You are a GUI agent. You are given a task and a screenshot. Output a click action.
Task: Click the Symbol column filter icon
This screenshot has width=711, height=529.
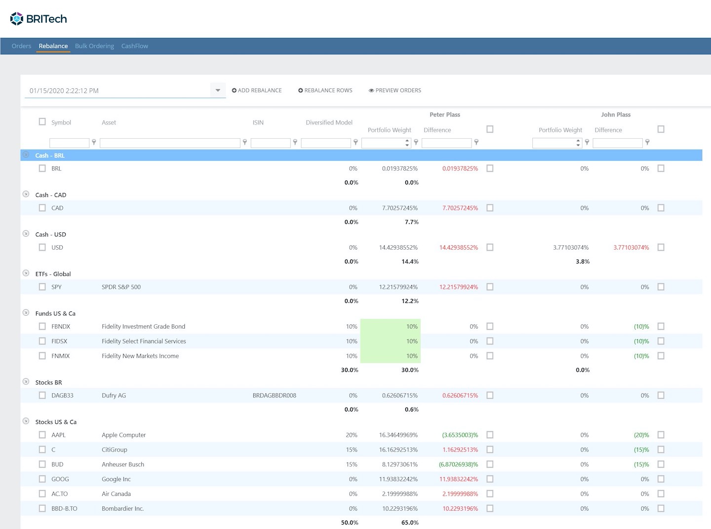point(94,142)
